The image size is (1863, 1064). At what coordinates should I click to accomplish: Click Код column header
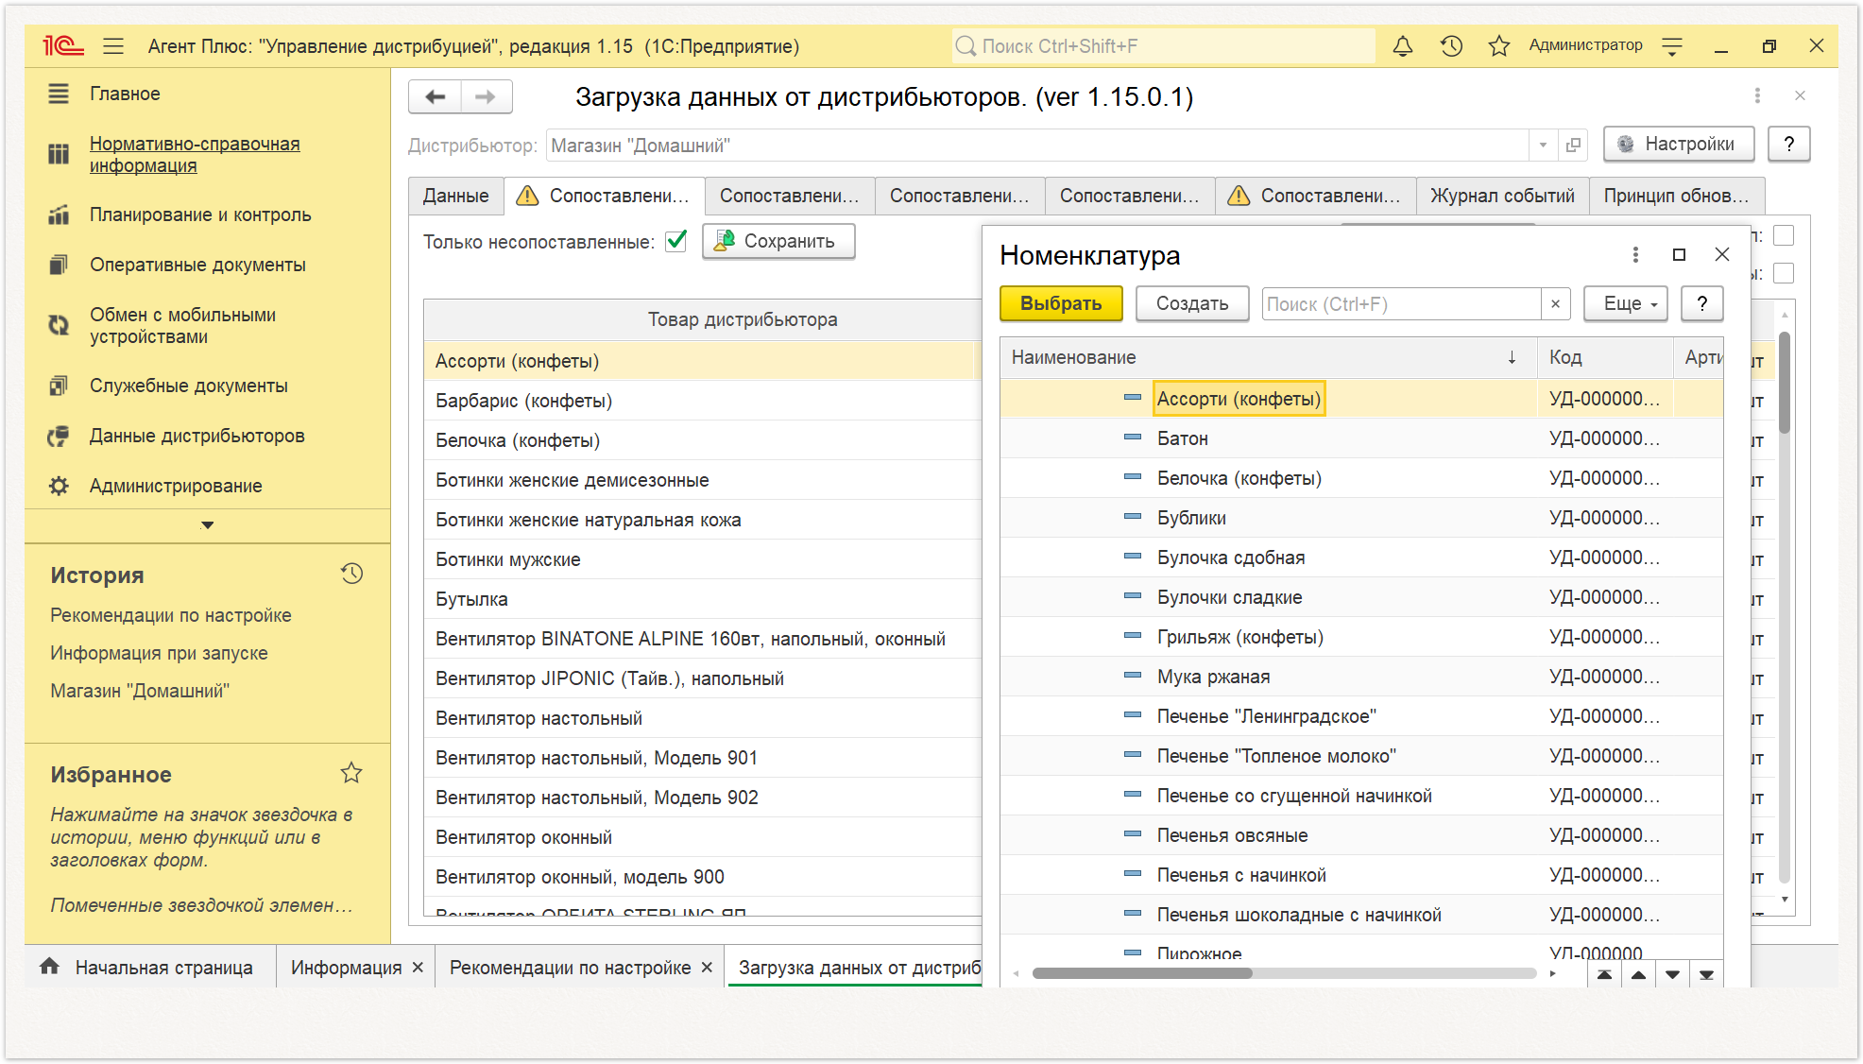pos(1604,357)
